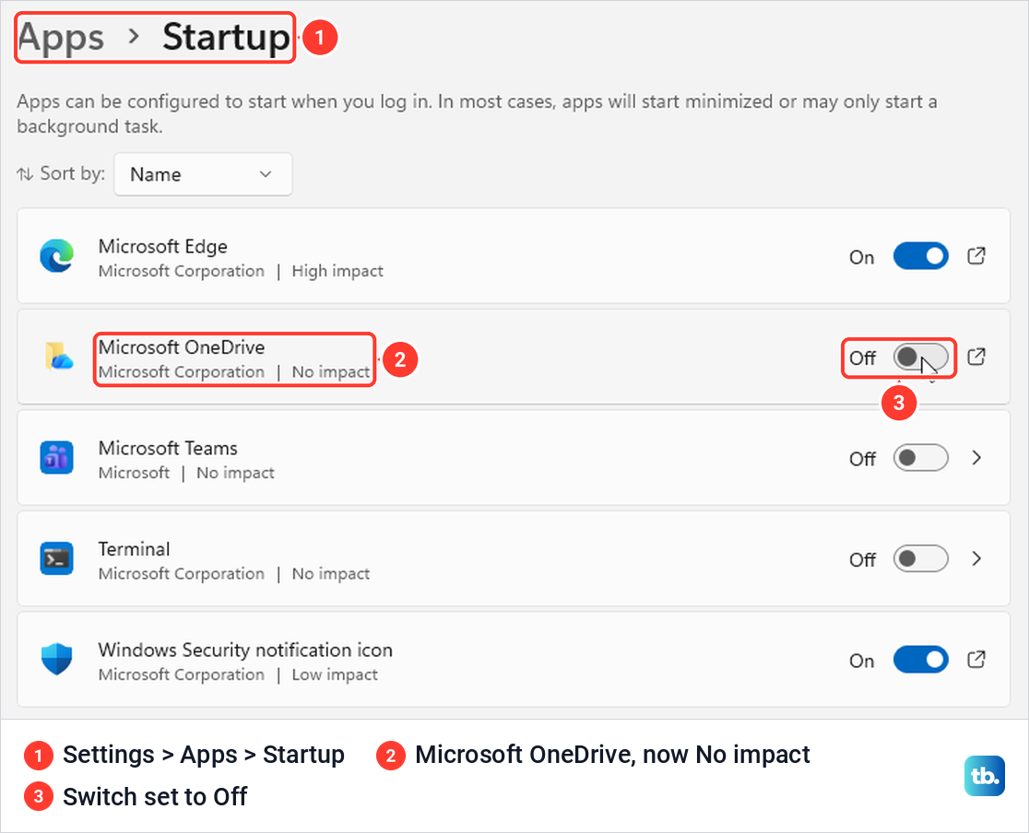
Task: Enable Microsoft Teams startup toggle
Action: tap(921, 458)
